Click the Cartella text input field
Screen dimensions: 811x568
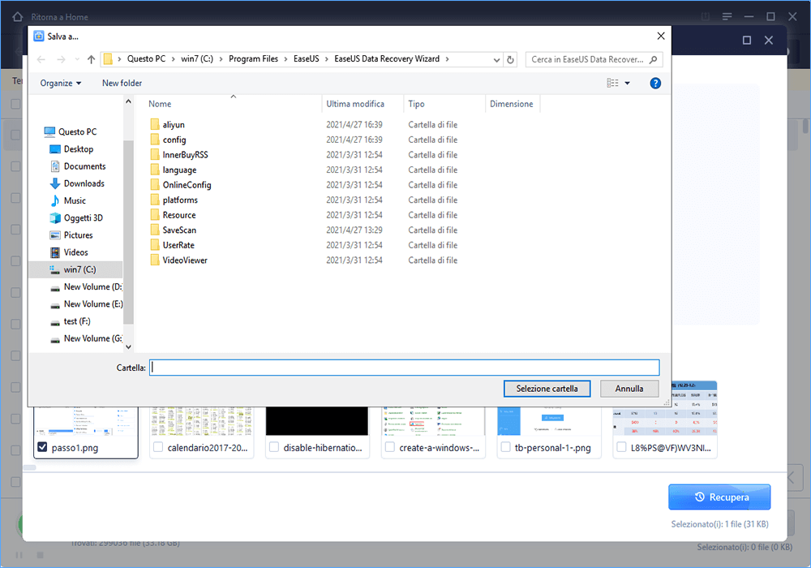pos(404,368)
